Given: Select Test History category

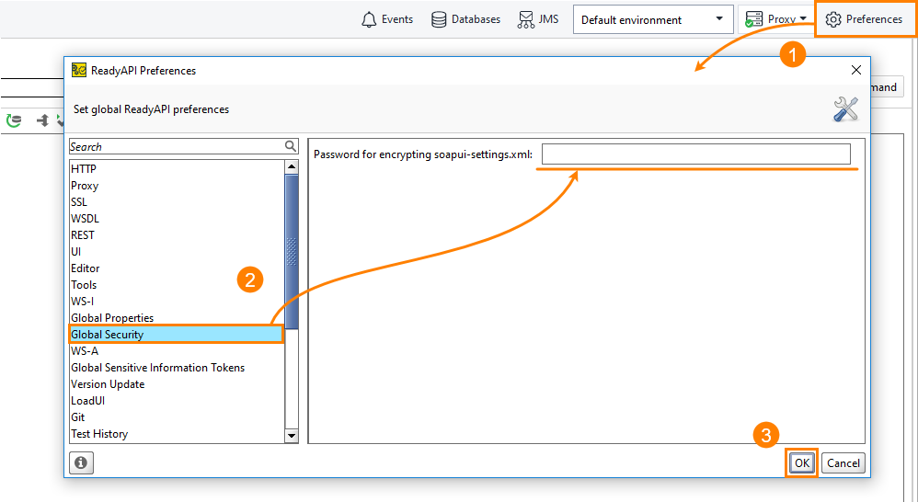Looking at the screenshot, I should [x=177, y=434].
